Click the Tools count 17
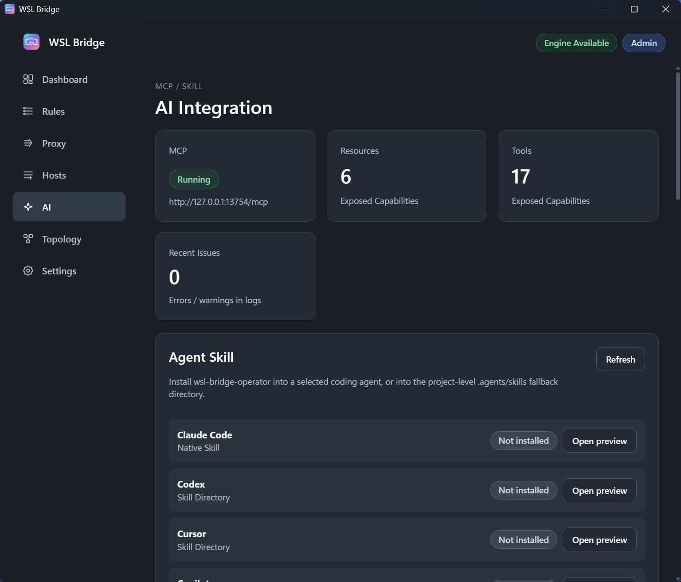Image resolution: width=681 pixels, height=582 pixels. (521, 176)
